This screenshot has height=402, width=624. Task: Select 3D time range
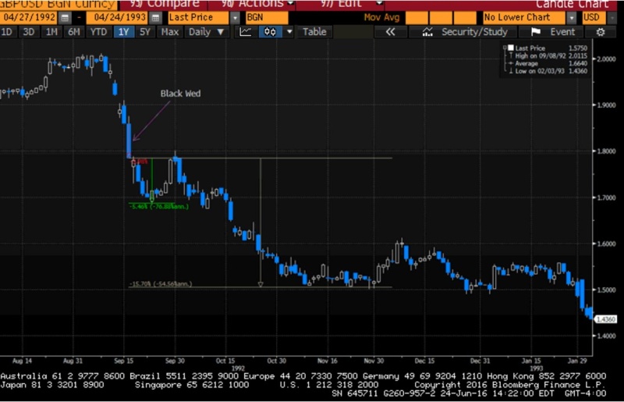pyautogui.click(x=28, y=32)
